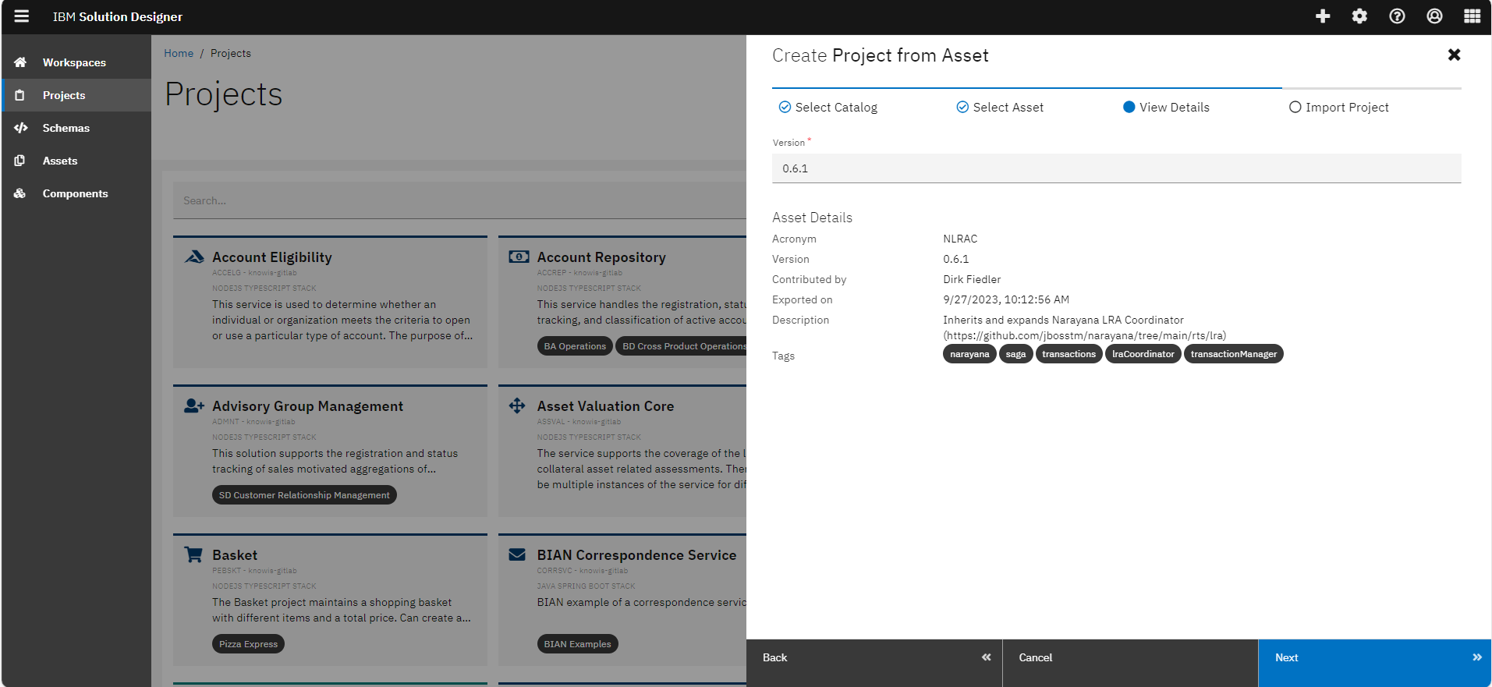
Task: Open the Account Eligibility project title
Action: click(272, 257)
